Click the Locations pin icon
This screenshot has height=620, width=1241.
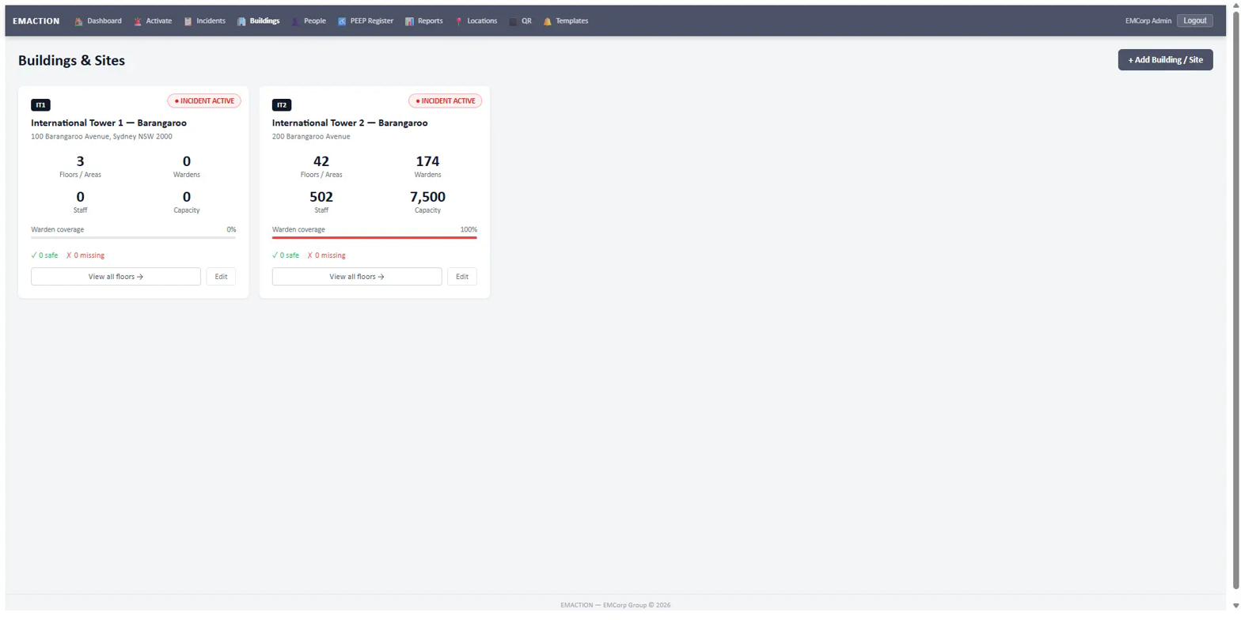(459, 21)
